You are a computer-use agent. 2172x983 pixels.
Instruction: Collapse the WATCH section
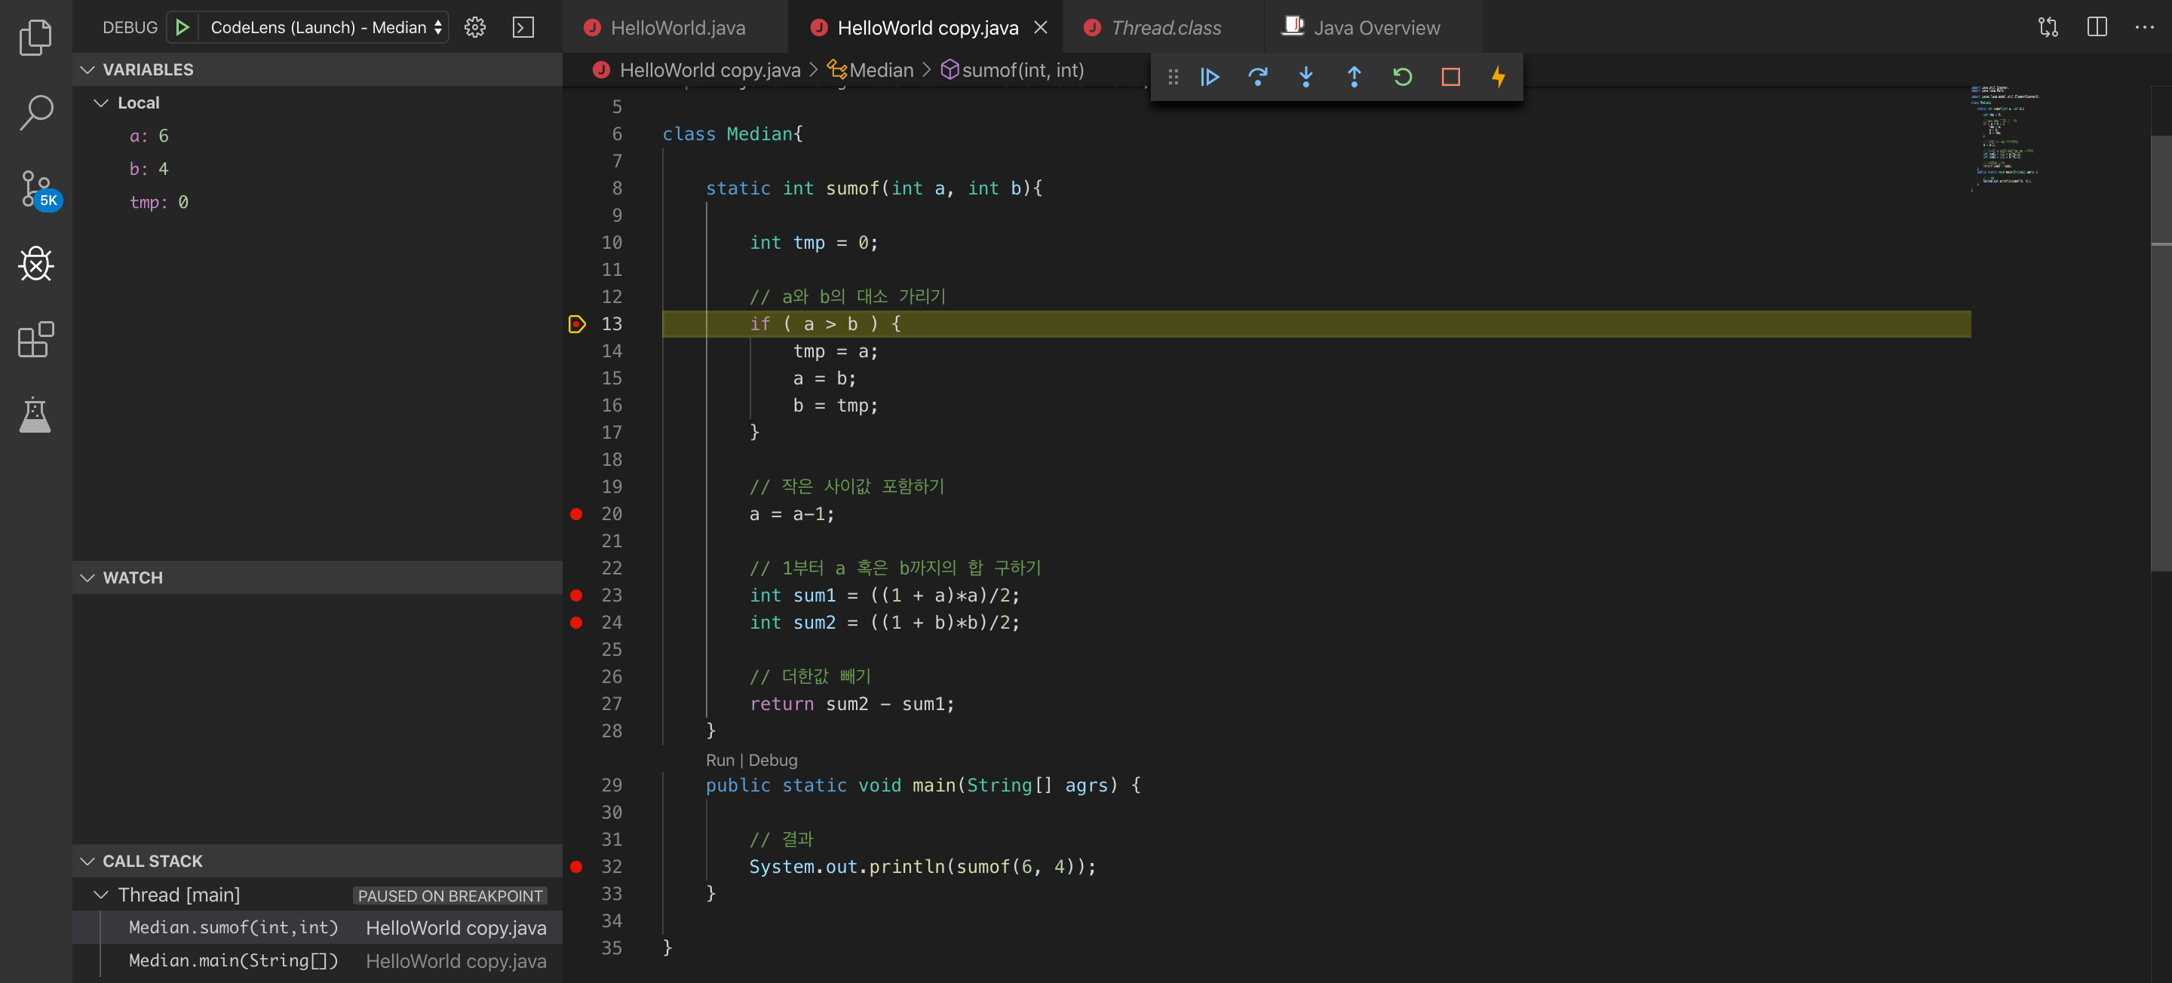[317, 578]
